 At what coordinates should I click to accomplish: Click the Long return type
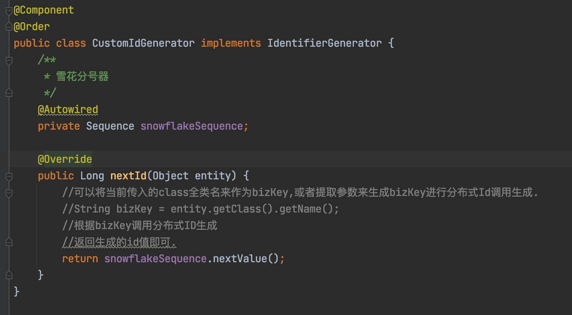click(x=92, y=176)
